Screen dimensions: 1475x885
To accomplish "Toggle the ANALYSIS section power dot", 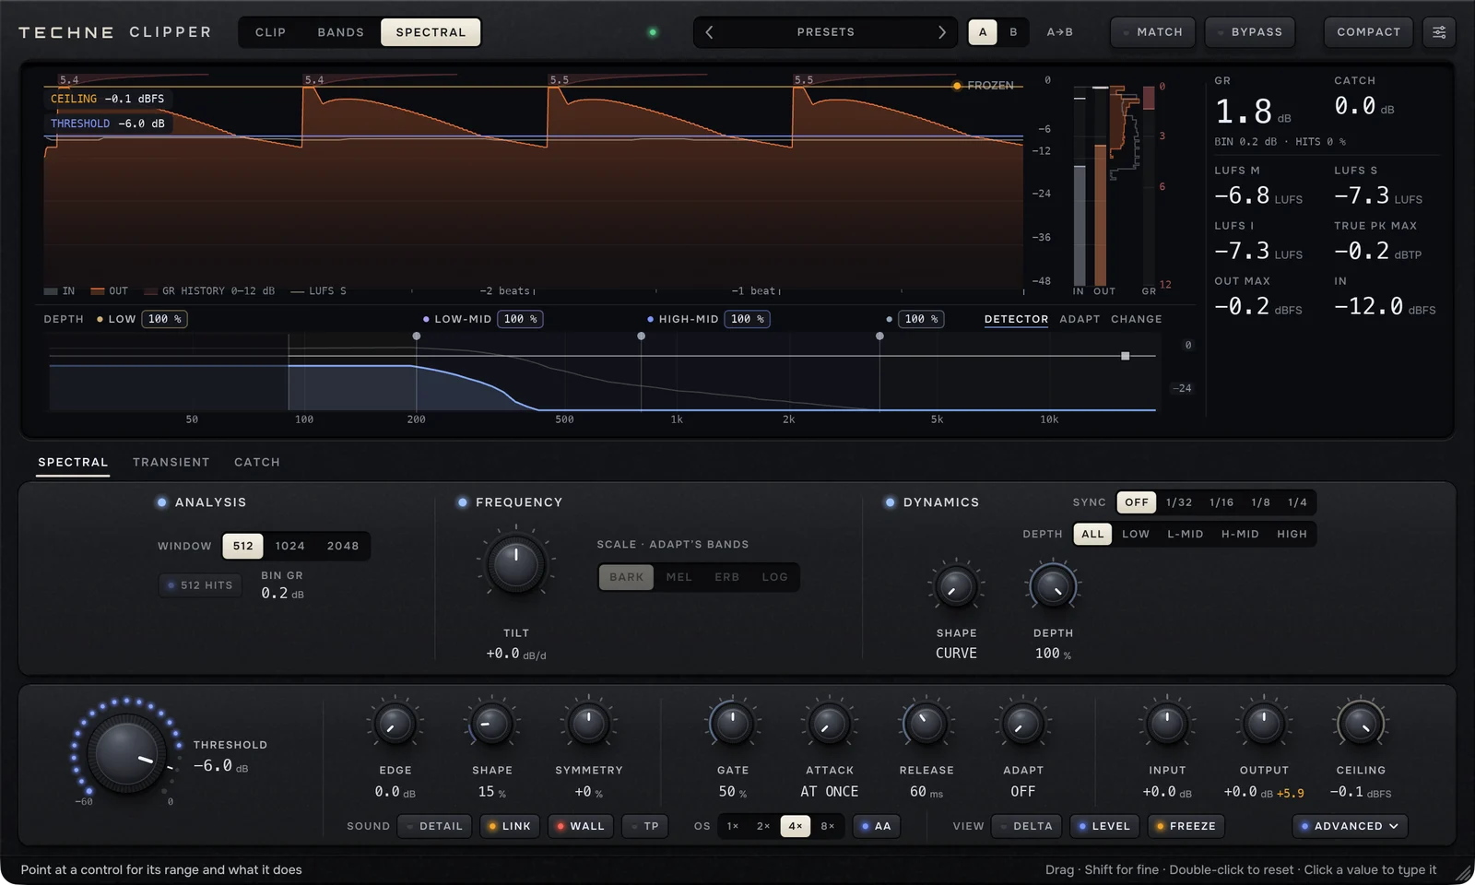I will pos(162,502).
